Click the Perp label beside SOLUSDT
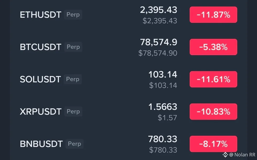This screenshot has height=160, width=257. coord(73,79)
